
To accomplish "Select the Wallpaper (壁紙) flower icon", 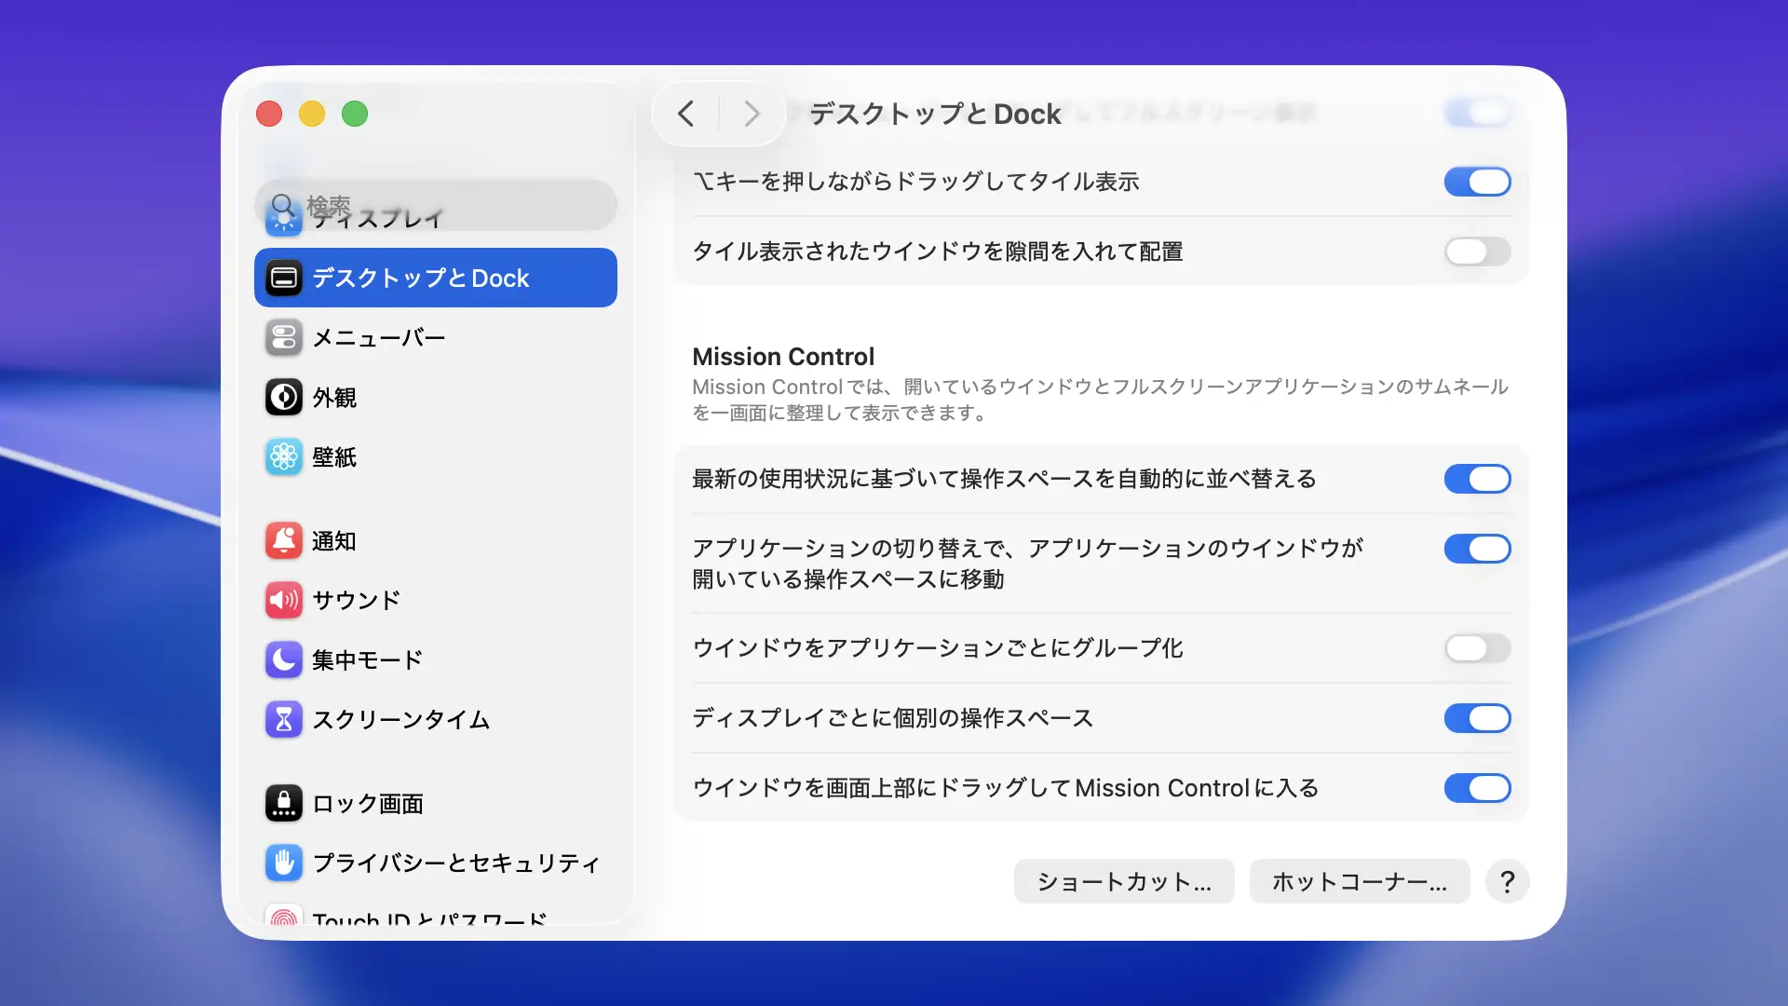I will point(283,457).
